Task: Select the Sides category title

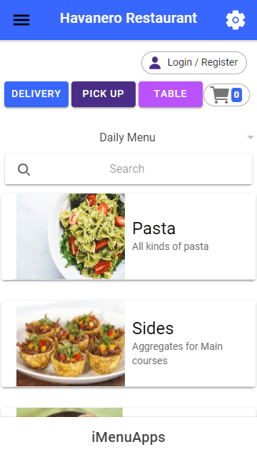Action: click(x=153, y=328)
